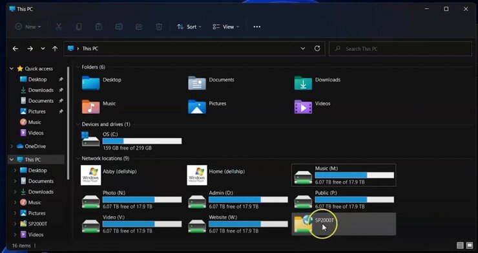Open the Pictures folder in Folders section
This screenshot has width=478, height=253.
point(207,107)
